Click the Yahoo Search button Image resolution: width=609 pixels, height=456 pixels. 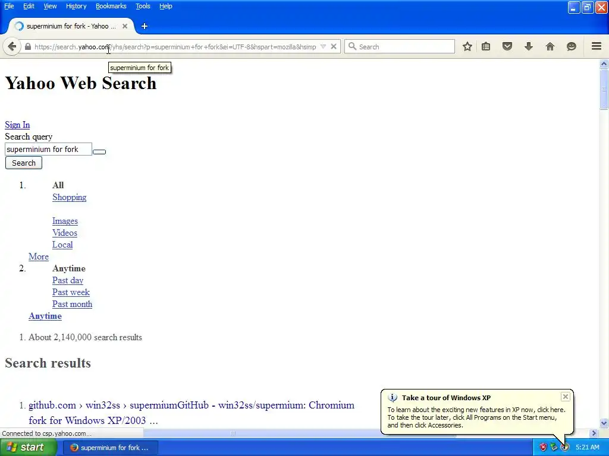24,163
